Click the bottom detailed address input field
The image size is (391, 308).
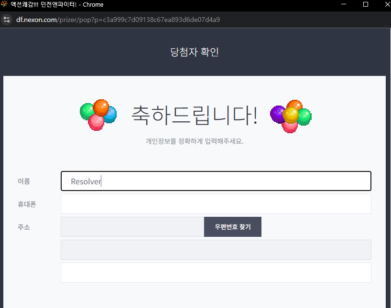pyautogui.click(x=216, y=273)
